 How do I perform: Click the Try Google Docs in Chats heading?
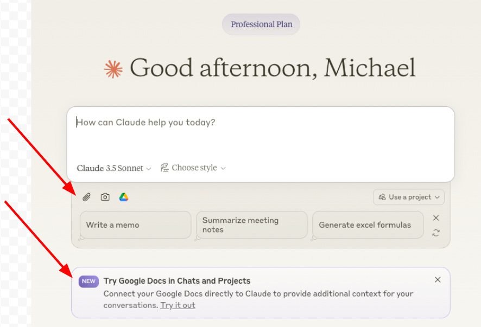pyautogui.click(x=177, y=281)
